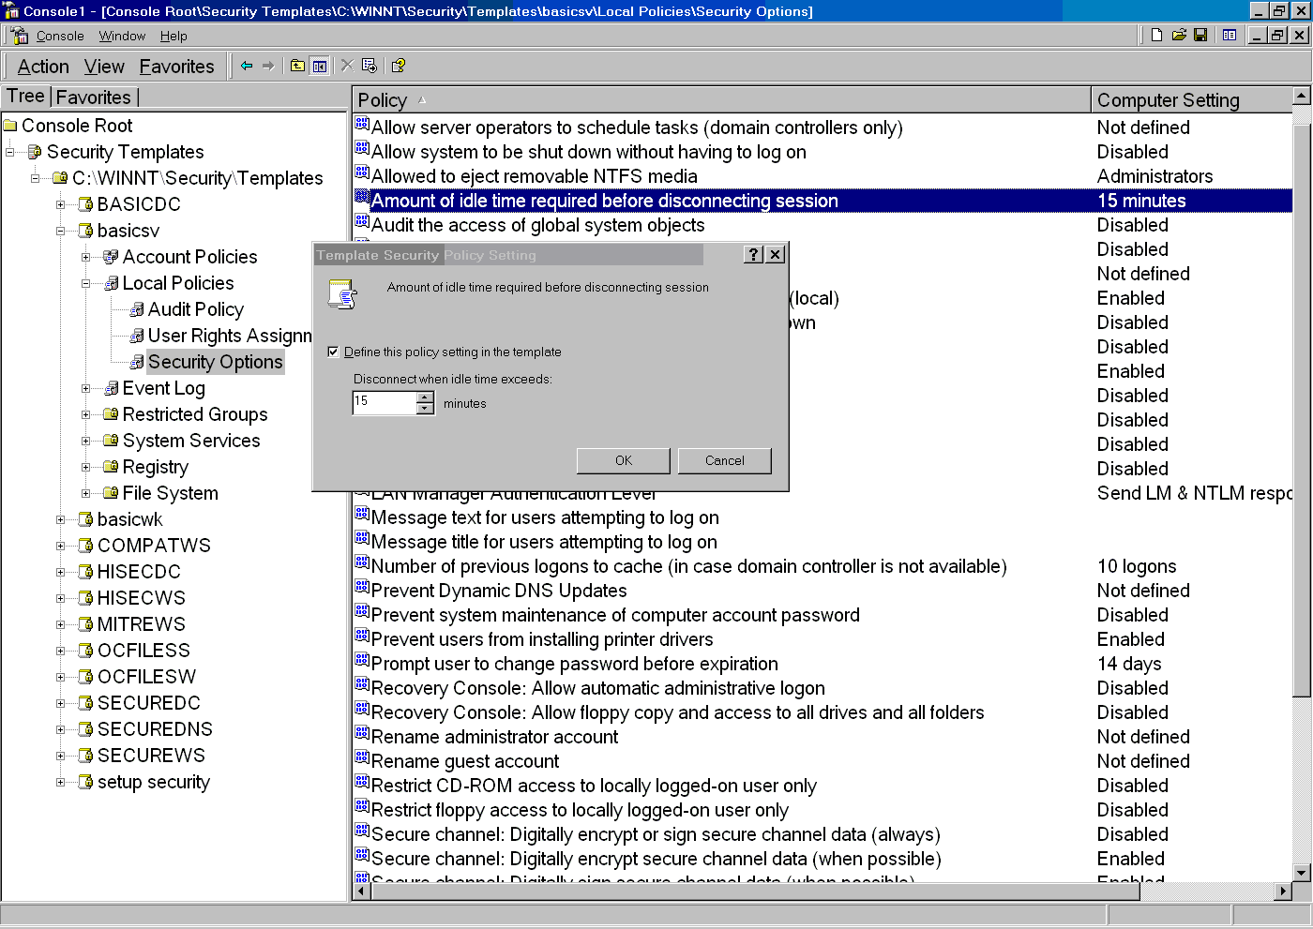The width and height of the screenshot is (1313, 929).
Task: Expand the File System node
Action: [86, 493]
